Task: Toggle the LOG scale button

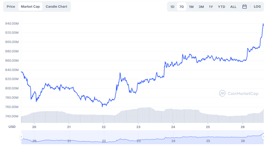Action: (257, 6)
